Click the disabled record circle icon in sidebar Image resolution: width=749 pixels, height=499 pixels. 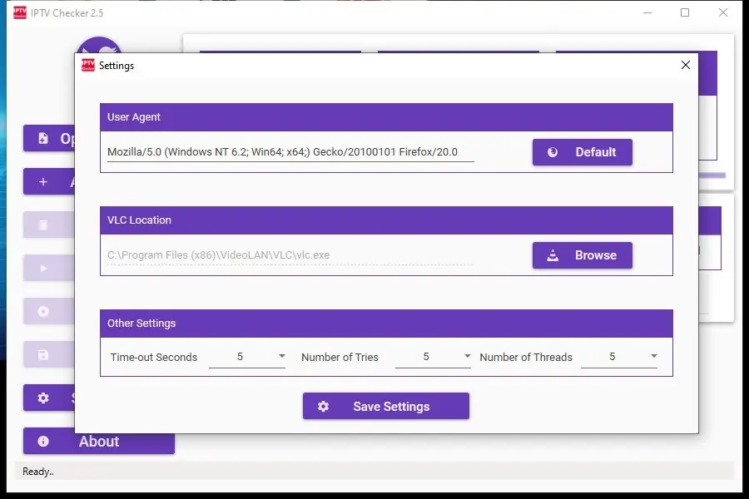[x=43, y=311]
